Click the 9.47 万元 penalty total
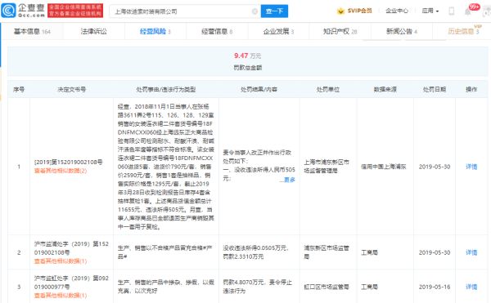The image size is (491, 303). tap(247, 56)
